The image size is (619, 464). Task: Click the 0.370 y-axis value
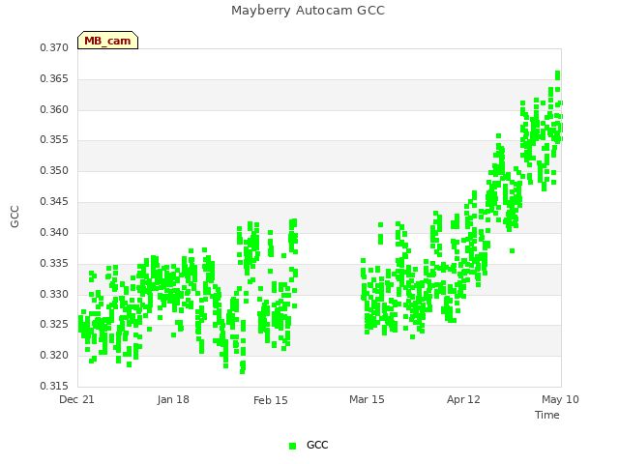click(54, 47)
